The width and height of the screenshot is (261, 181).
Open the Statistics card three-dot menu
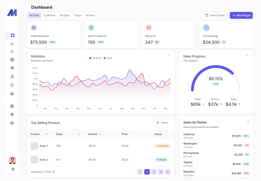click(169, 56)
